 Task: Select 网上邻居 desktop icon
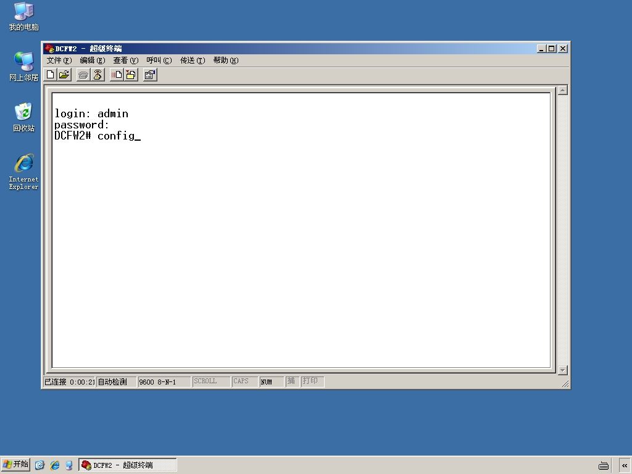(24, 67)
